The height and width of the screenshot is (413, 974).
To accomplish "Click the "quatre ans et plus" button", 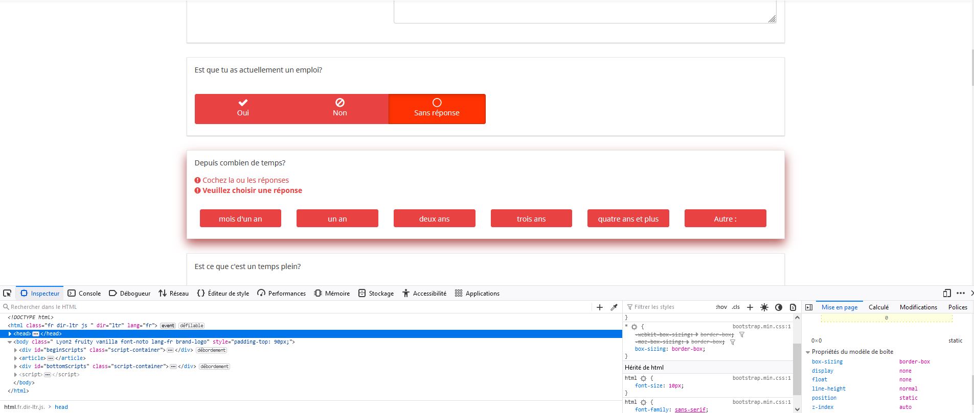I will tap(628, 218).
